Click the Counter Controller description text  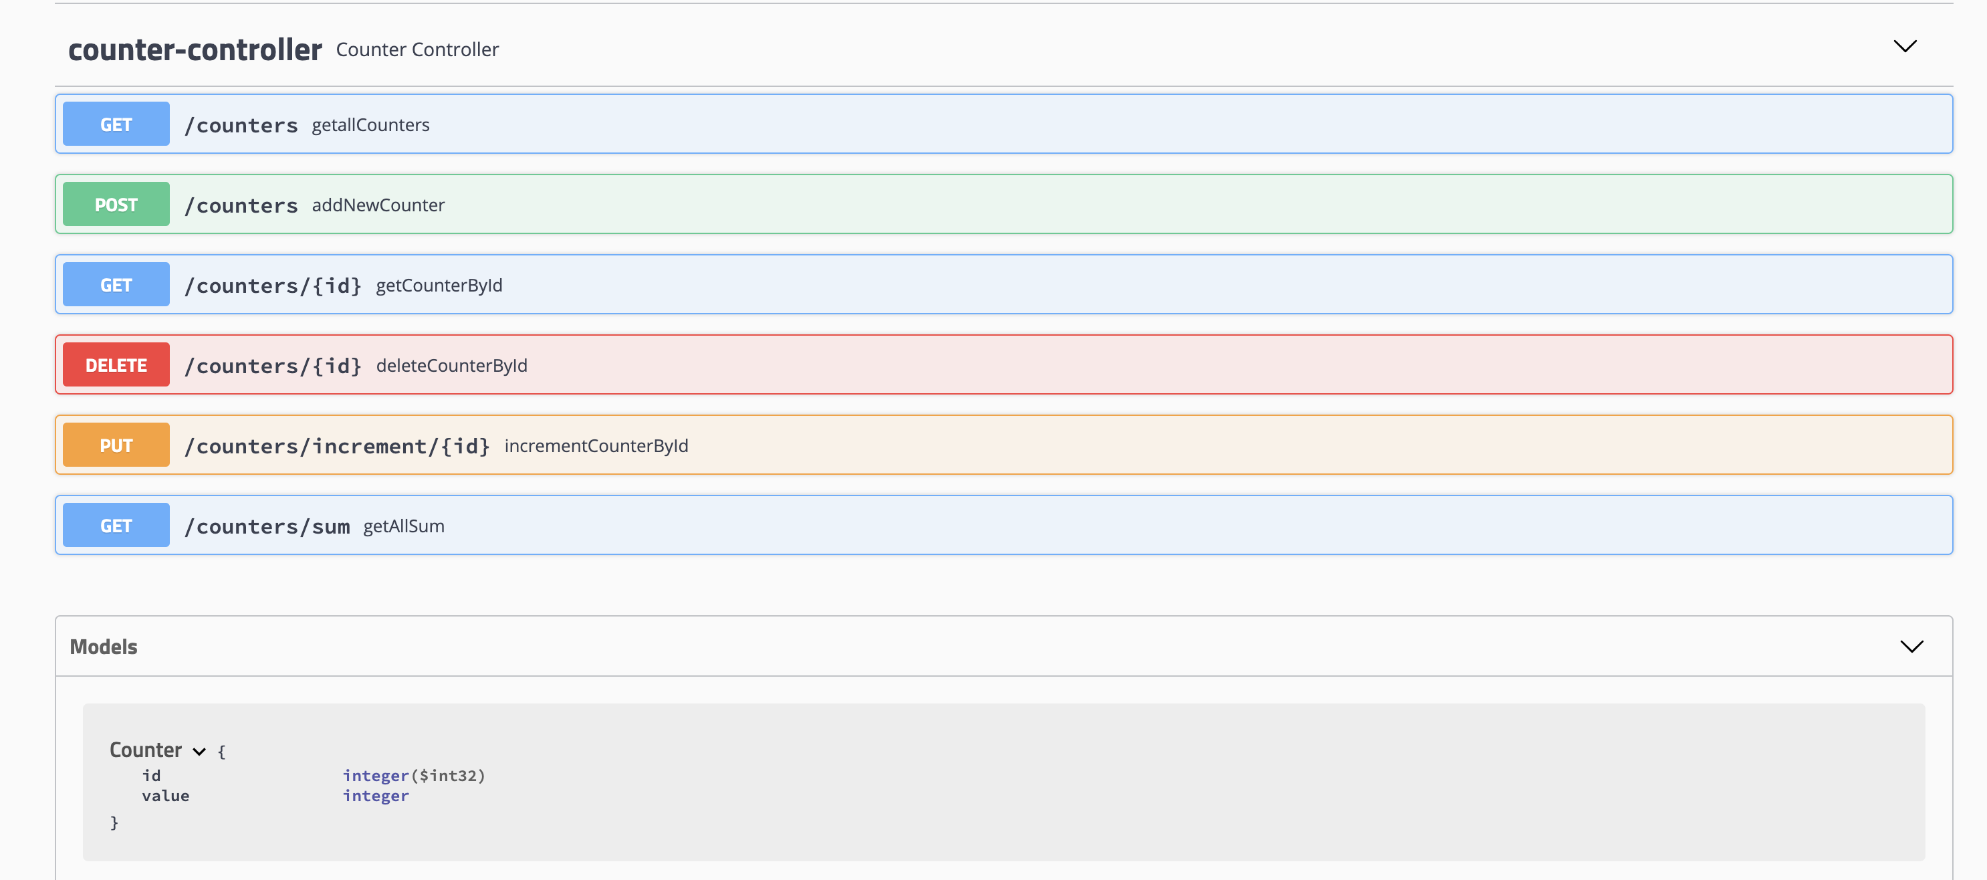pyautogui.click(x=417, y=50)
